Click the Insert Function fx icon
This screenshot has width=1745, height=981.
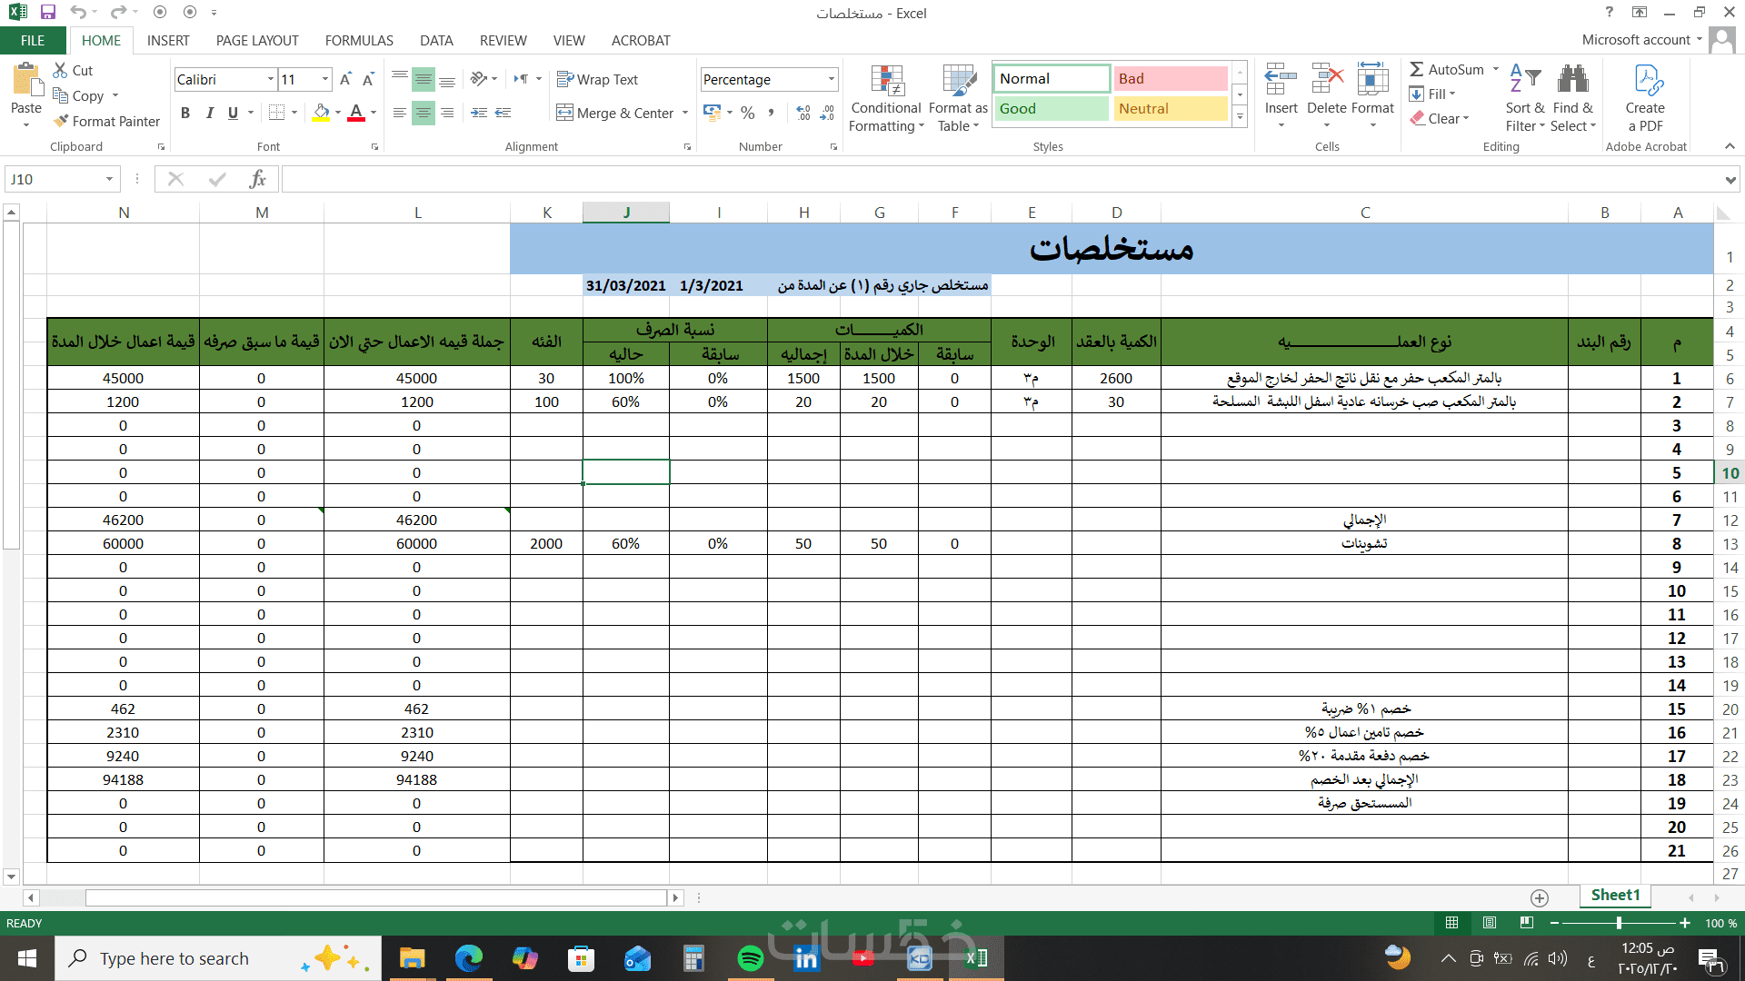pyautogui.click(x=257, y=179)
